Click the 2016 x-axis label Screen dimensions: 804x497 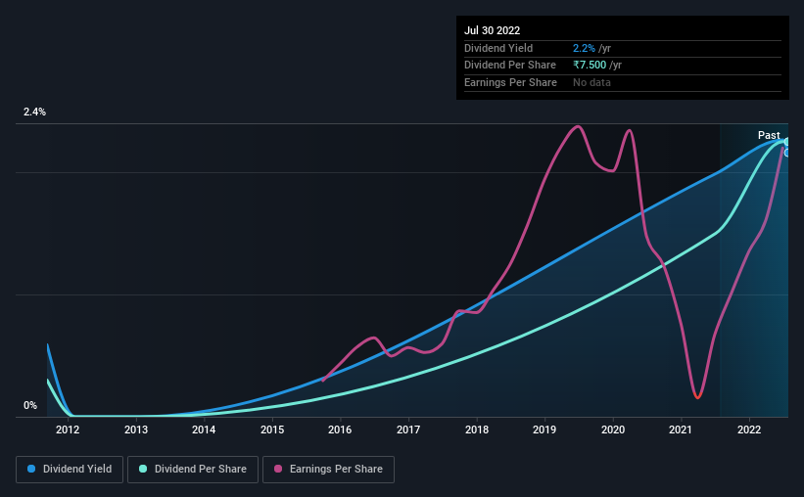point(340,429)
